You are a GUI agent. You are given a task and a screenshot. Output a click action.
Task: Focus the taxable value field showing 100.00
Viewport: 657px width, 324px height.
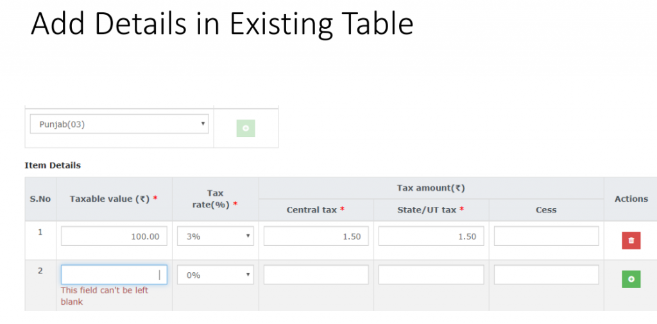pos(114,236)
